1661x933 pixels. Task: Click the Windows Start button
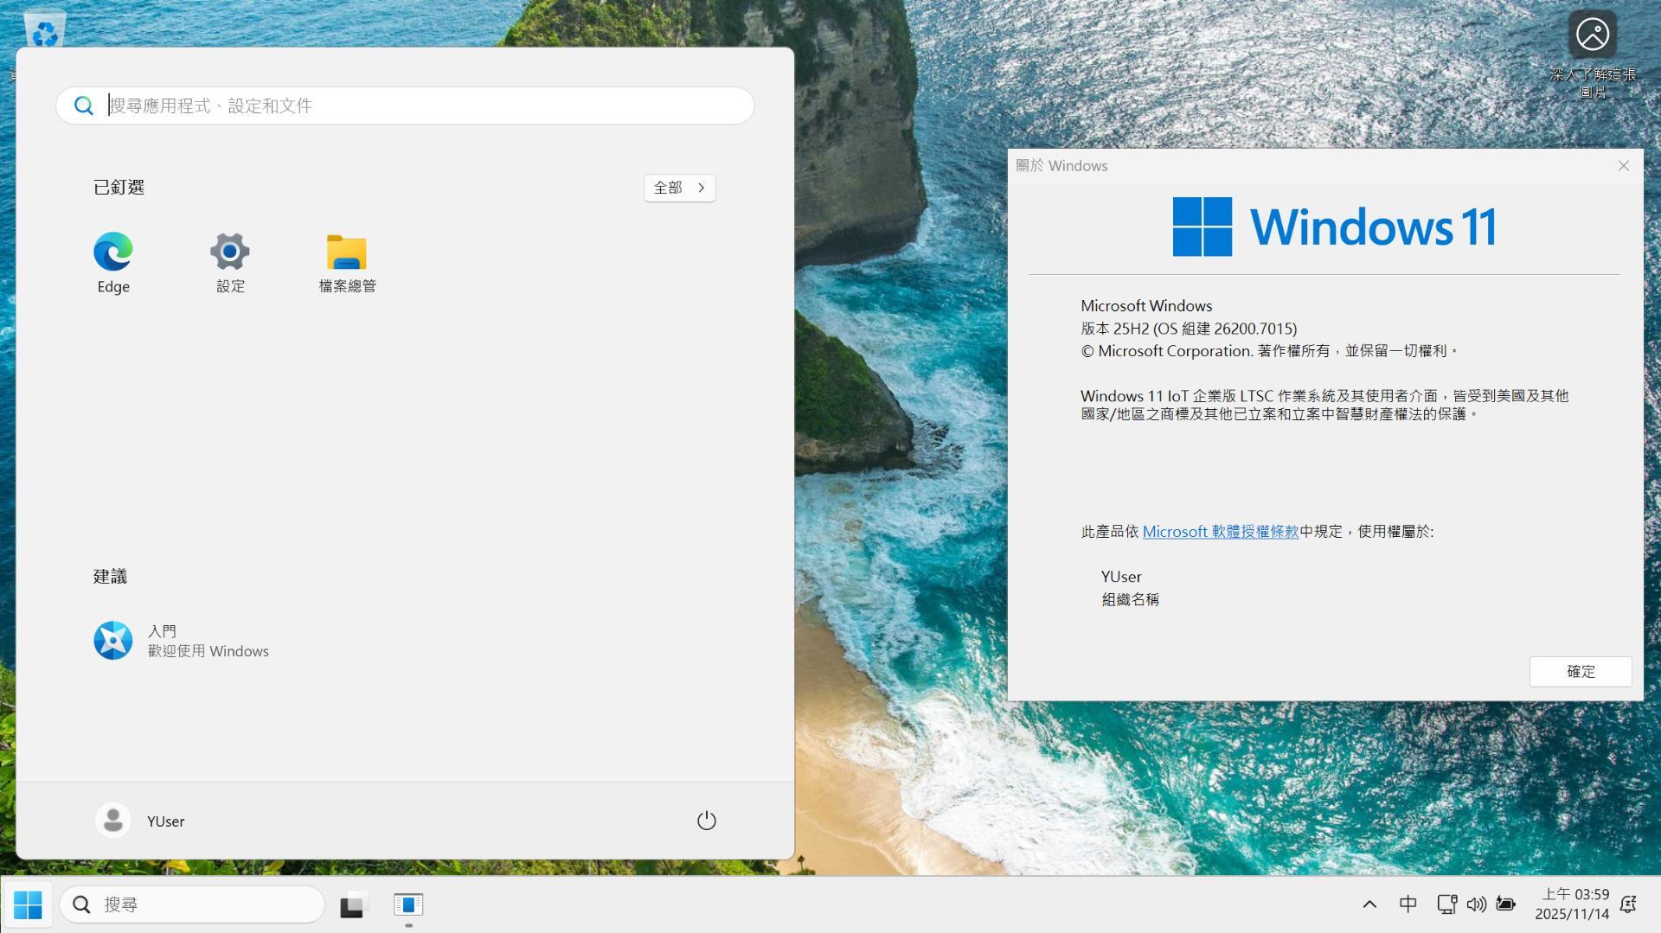28,904
